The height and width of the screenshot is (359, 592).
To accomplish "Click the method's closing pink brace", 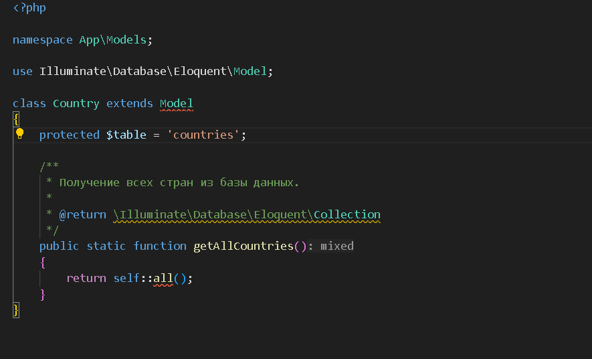I will 43,294.
